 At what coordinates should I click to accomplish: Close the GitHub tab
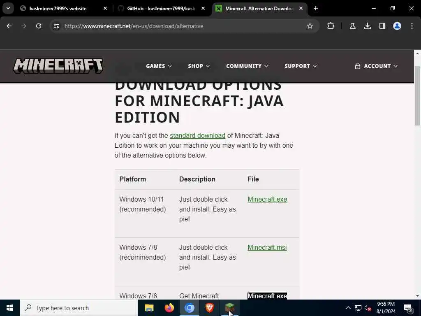coord(203,8)
